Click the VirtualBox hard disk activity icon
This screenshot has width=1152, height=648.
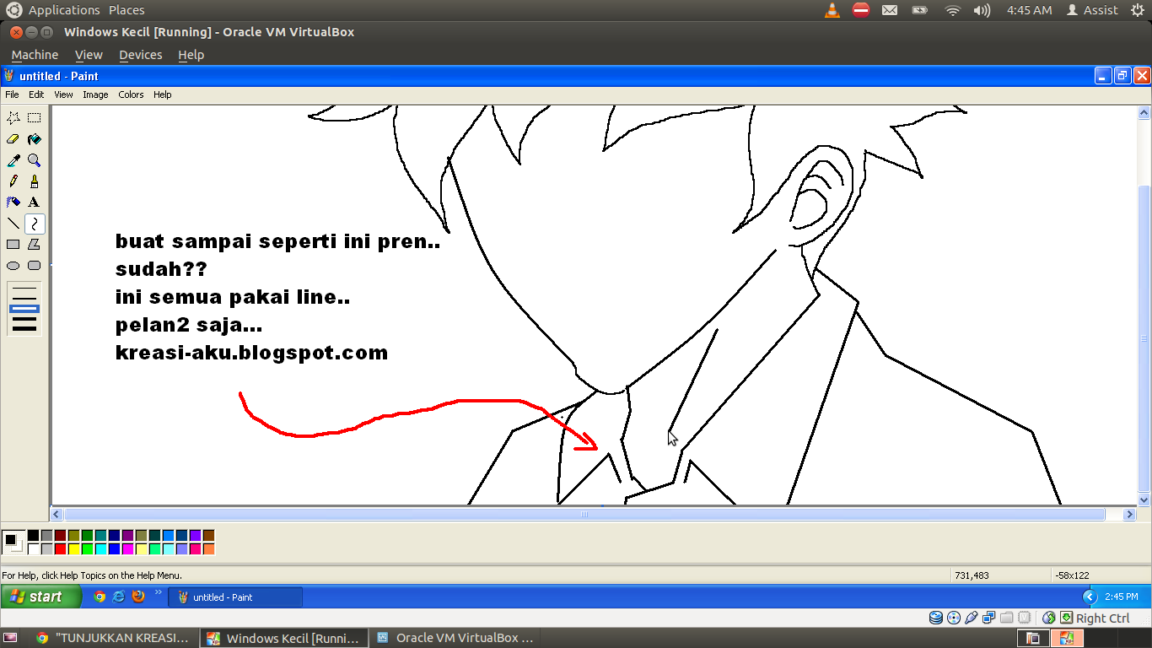[x=936, y=618]
